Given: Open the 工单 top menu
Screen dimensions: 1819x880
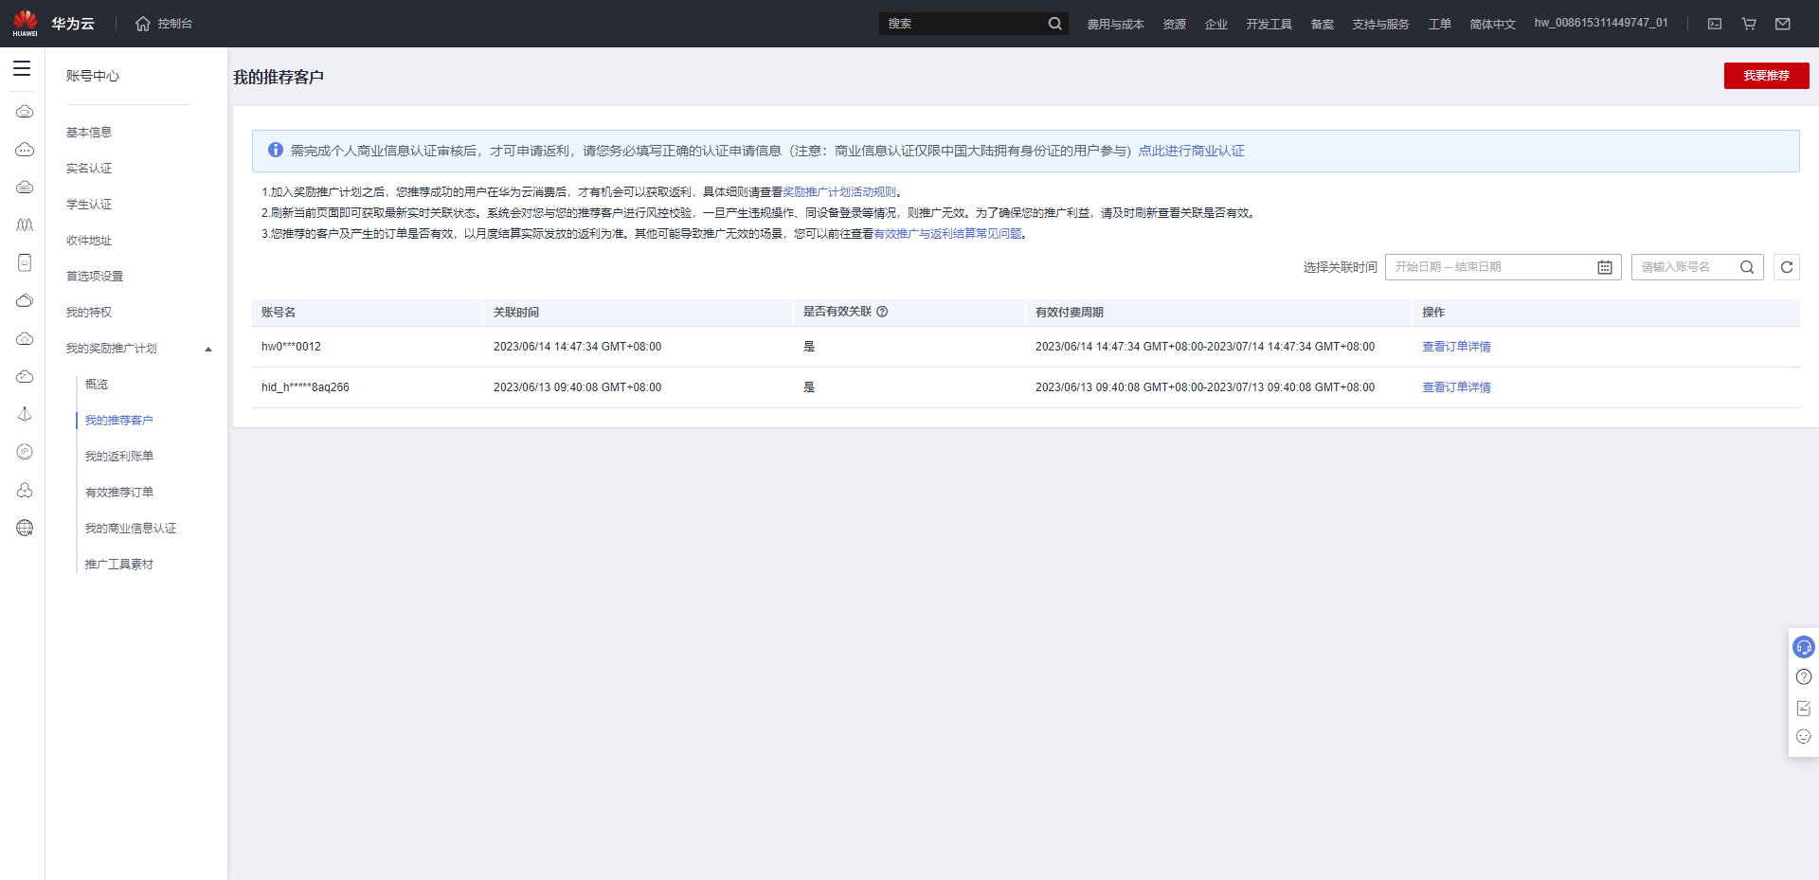Looking at the screenshot, I should [x=1439, y=24].
